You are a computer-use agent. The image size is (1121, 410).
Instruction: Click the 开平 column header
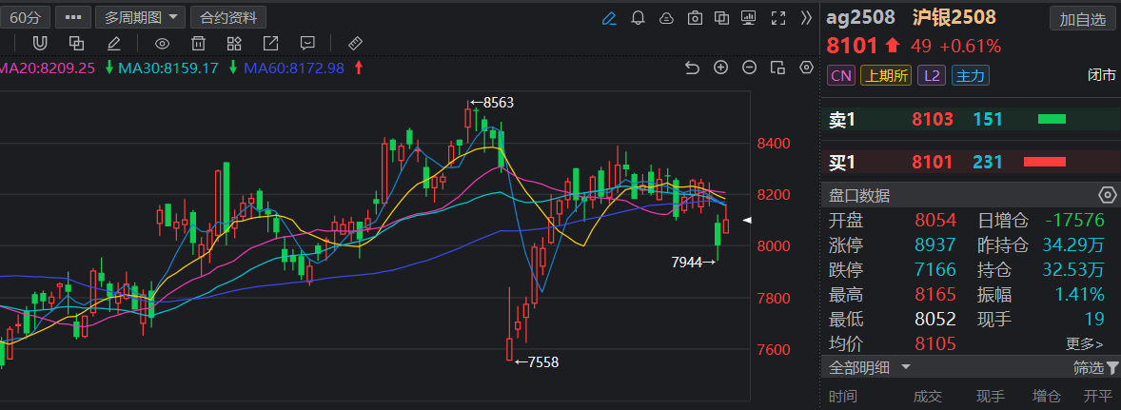(x=1097, y=397)
